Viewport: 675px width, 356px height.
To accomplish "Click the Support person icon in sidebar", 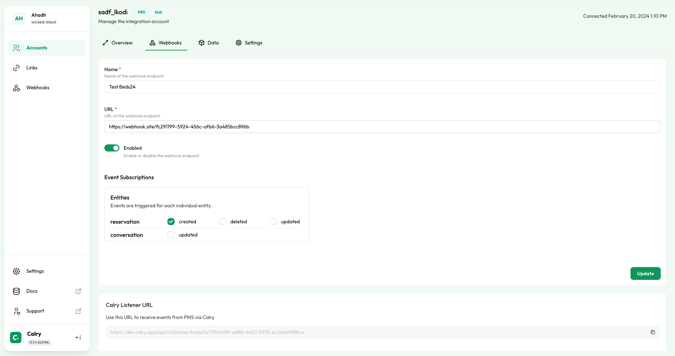I will tap(16, 311).
